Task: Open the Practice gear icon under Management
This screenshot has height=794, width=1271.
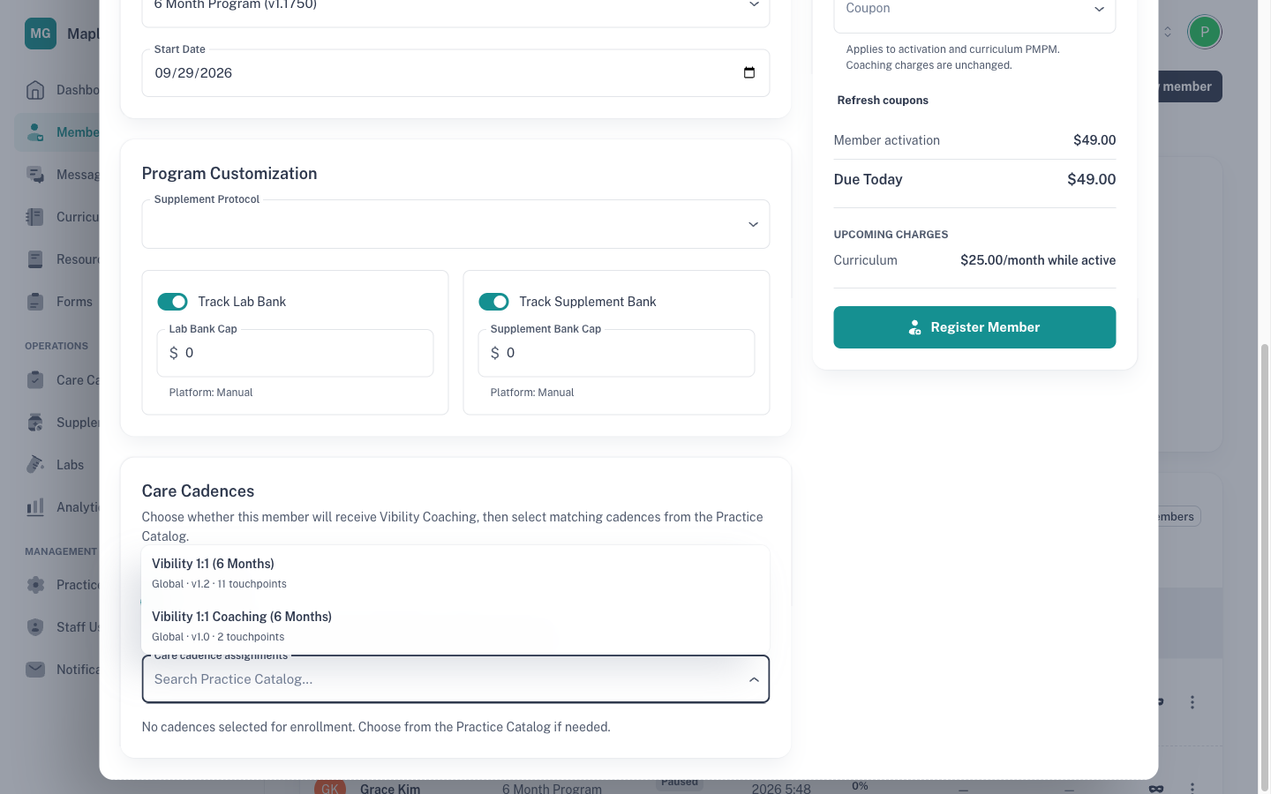Action: [35, 585]
